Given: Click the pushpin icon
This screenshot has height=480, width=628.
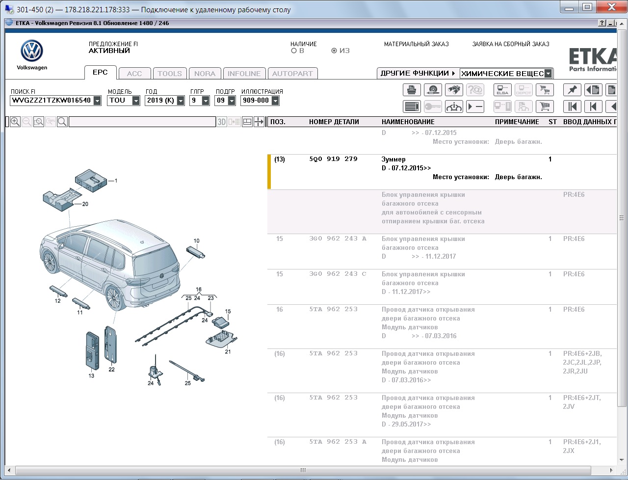Looking at the screenshot, I should coord(572,90).
